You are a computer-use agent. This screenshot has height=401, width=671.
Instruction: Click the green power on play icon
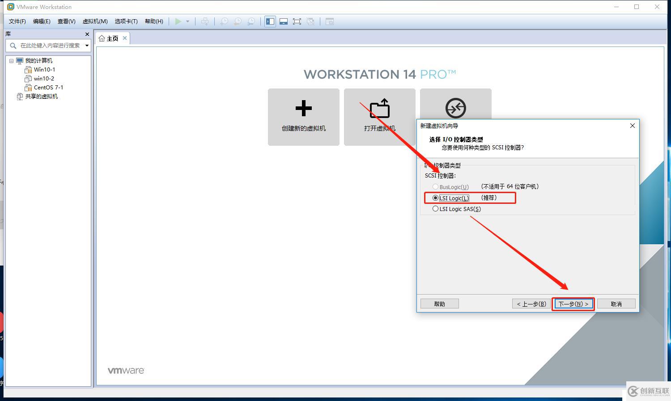[x=178, y=21]
